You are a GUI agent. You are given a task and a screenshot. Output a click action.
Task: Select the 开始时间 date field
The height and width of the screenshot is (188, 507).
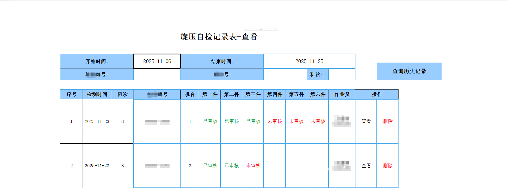(157, 61)
